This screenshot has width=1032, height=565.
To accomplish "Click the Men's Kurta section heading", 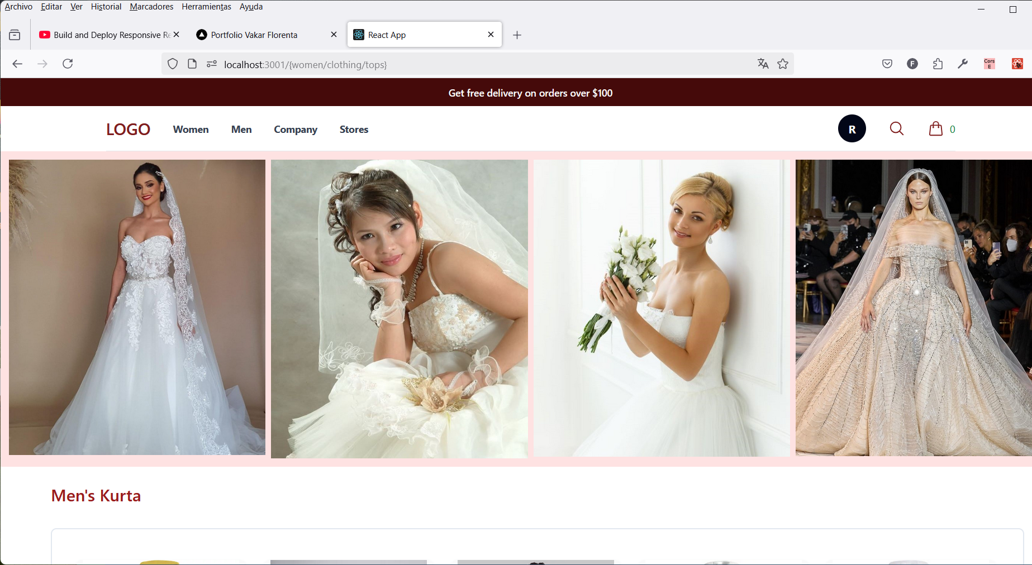I will (x=96, y=496).
